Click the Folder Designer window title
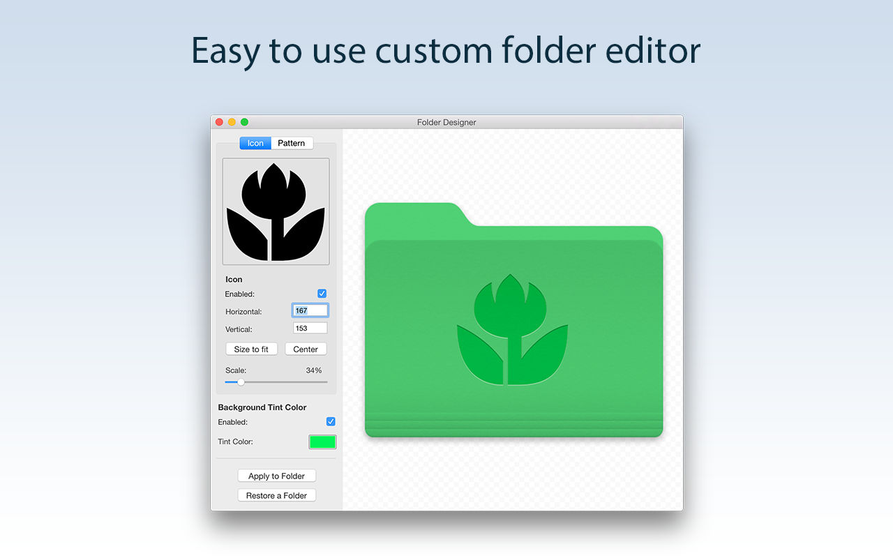The width and height of the screenshot is (893, 558). click(x=446, y=122)
